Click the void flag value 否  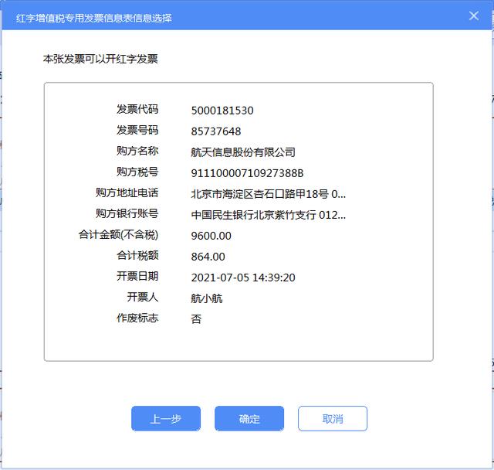pyautogui.click(x=196, y=319)
